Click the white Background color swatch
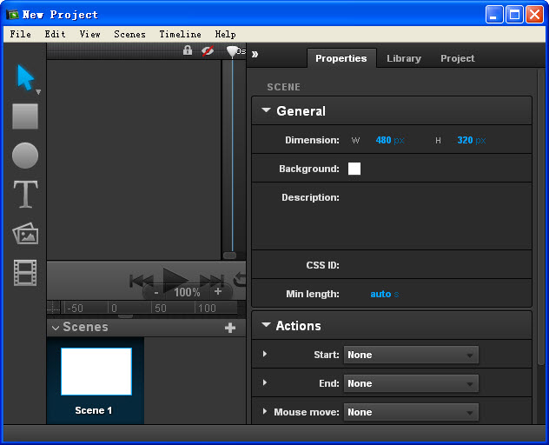The height and width of the screenshot is (445, 549). tap(354, 169)
